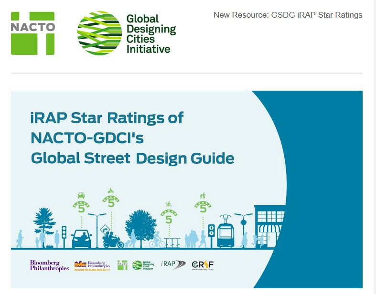Click the car 5-star rating badge
Screen dimensions: 376x294
(x=81, y=203)
